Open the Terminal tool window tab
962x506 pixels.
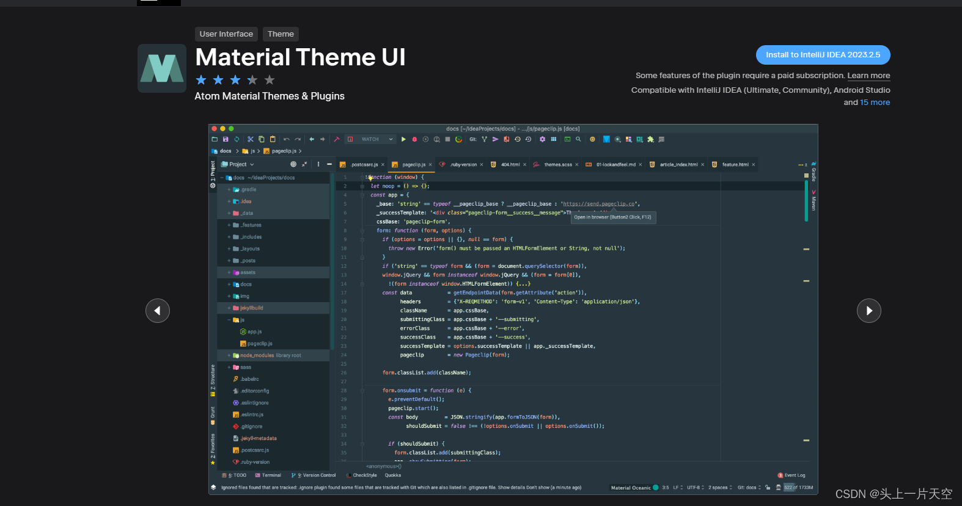tap(268, 475)
